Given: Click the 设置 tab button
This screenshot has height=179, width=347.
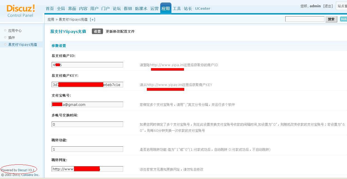Looking at the screenshot, I should pyautogui.click(x=97, y=31).
